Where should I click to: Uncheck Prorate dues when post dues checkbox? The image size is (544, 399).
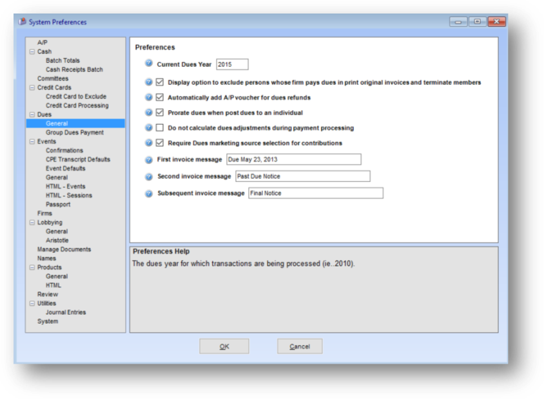(x=160, y=113)
